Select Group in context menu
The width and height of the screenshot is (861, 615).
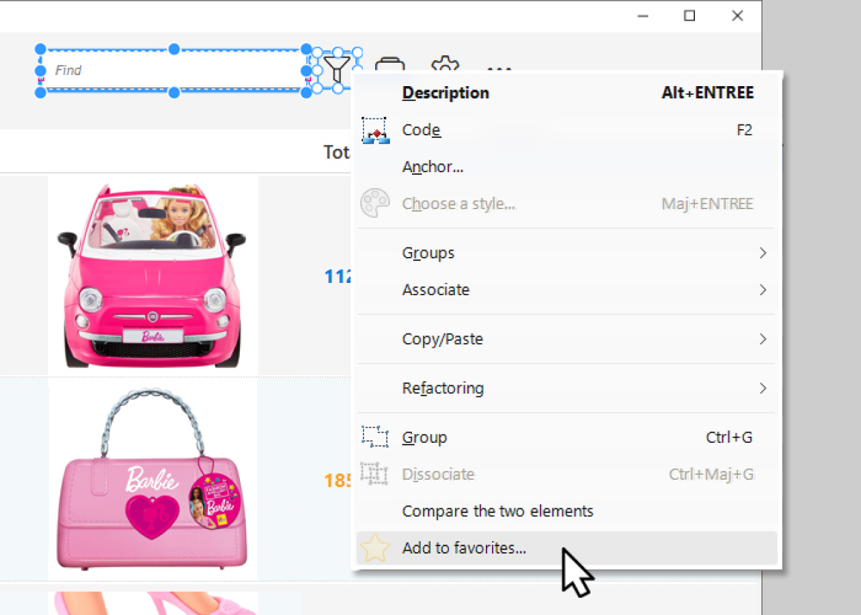(x=566, y=437)
